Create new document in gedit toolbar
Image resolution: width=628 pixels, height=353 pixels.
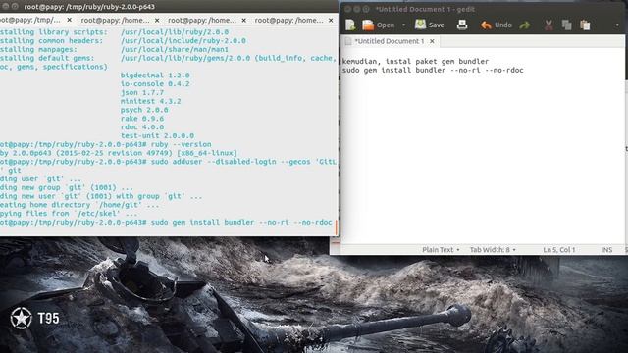point(350,25)
